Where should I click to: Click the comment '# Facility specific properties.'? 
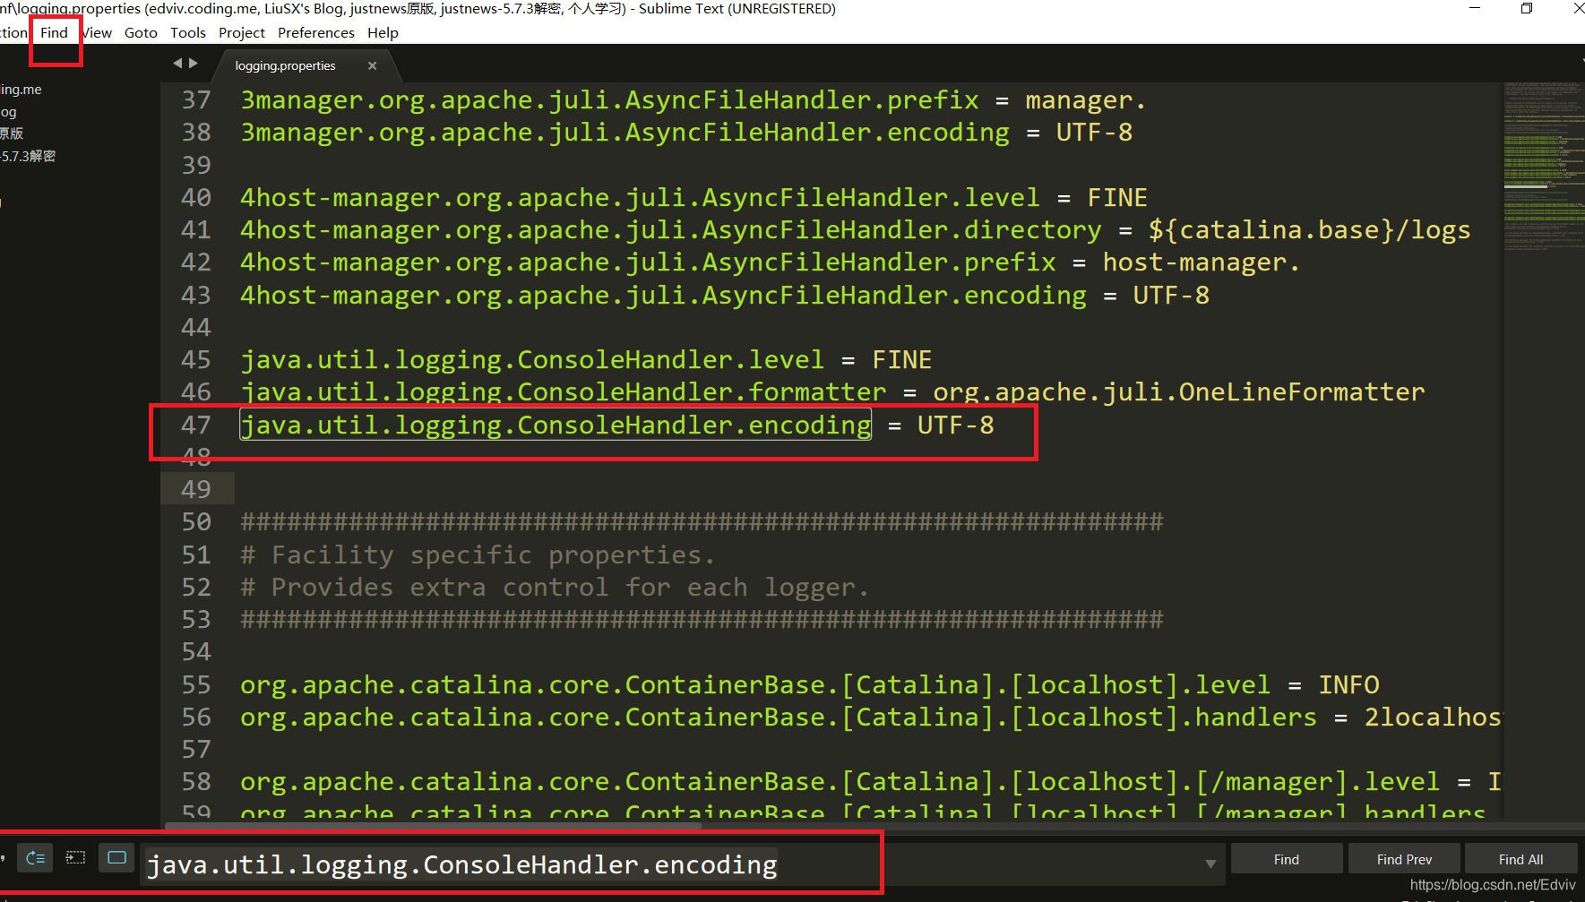(x=478, y=555)
